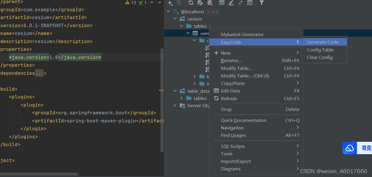372x177 pixels.
Task: Open the SQL Scripts submenu
Action: (256, 146)
